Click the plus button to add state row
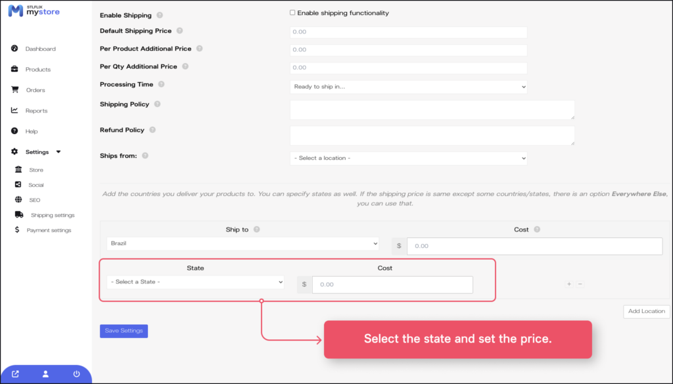The width and height of the screenshot is (673, 384). 569,284
